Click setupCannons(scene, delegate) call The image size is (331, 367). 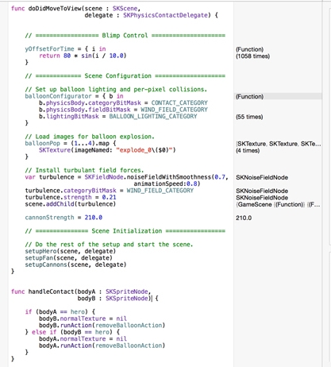click(x=75, y=265)
